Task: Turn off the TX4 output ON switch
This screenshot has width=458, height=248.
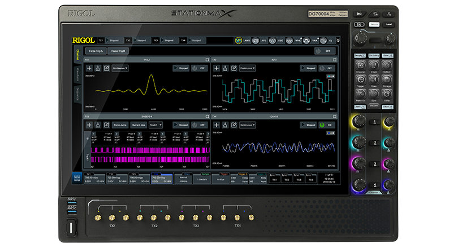Action: coord(326,125)
